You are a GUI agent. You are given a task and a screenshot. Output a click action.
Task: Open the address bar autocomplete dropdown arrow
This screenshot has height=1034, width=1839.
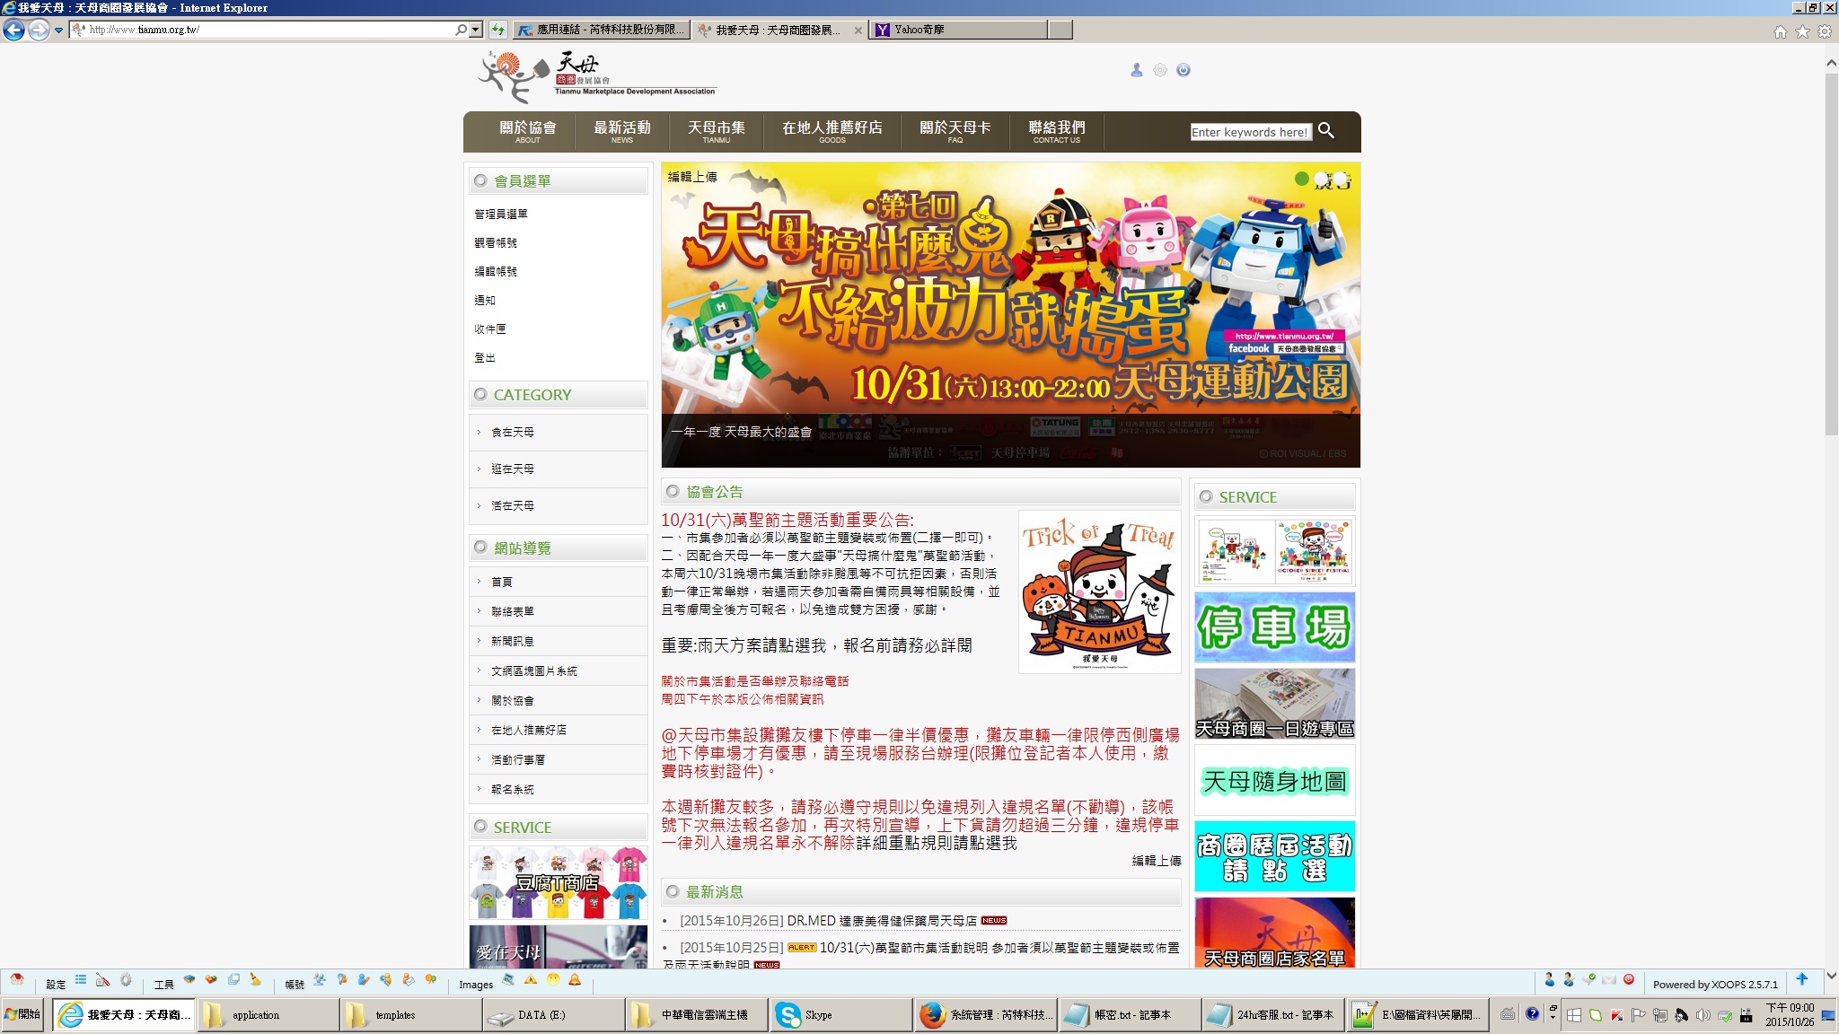tap(476, 30)
